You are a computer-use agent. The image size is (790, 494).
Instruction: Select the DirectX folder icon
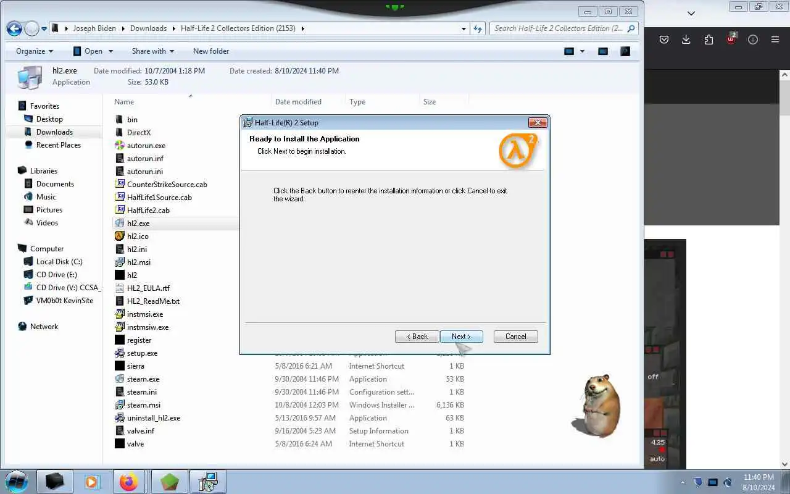(x=120, y=132)
